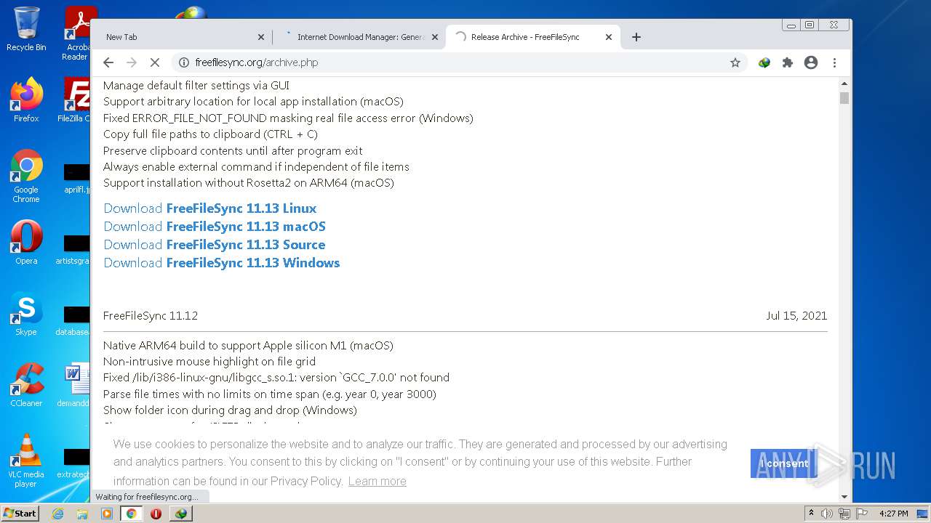
Task: Close the Release Archive tab
Action: [x=609, y=37]
